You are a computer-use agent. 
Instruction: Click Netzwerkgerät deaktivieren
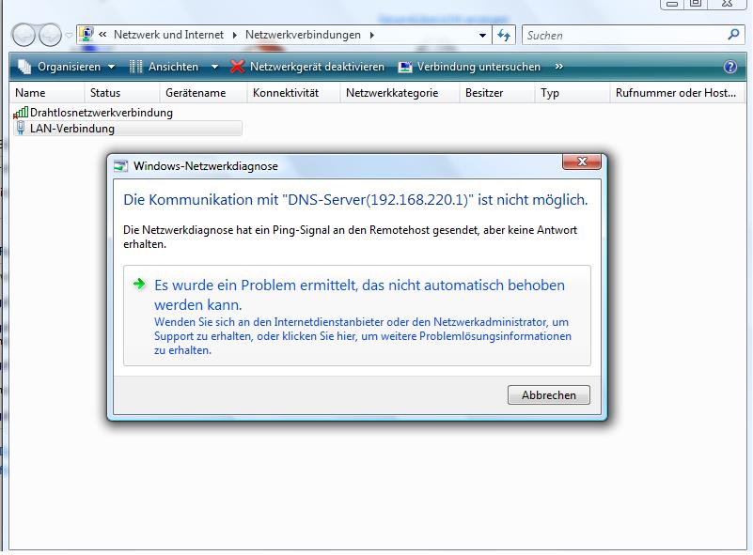307,67
